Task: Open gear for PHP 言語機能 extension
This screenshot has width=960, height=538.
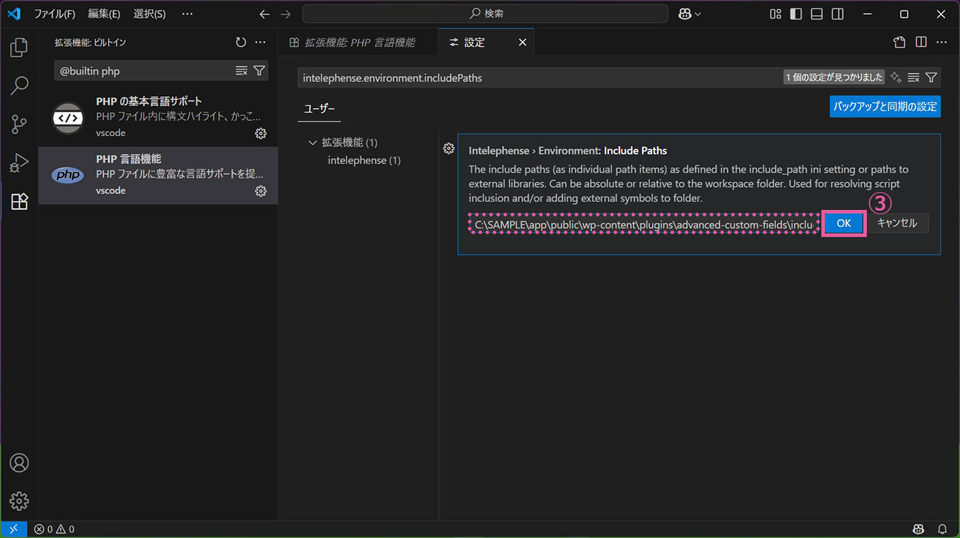Action: pyautogui.click(x=261, y=191)
